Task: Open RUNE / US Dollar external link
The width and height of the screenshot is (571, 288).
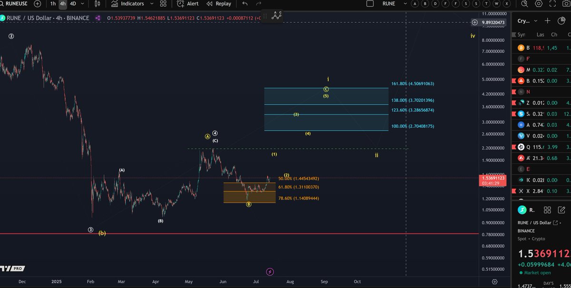Action: pyautogui.click(x=555, y=222)
